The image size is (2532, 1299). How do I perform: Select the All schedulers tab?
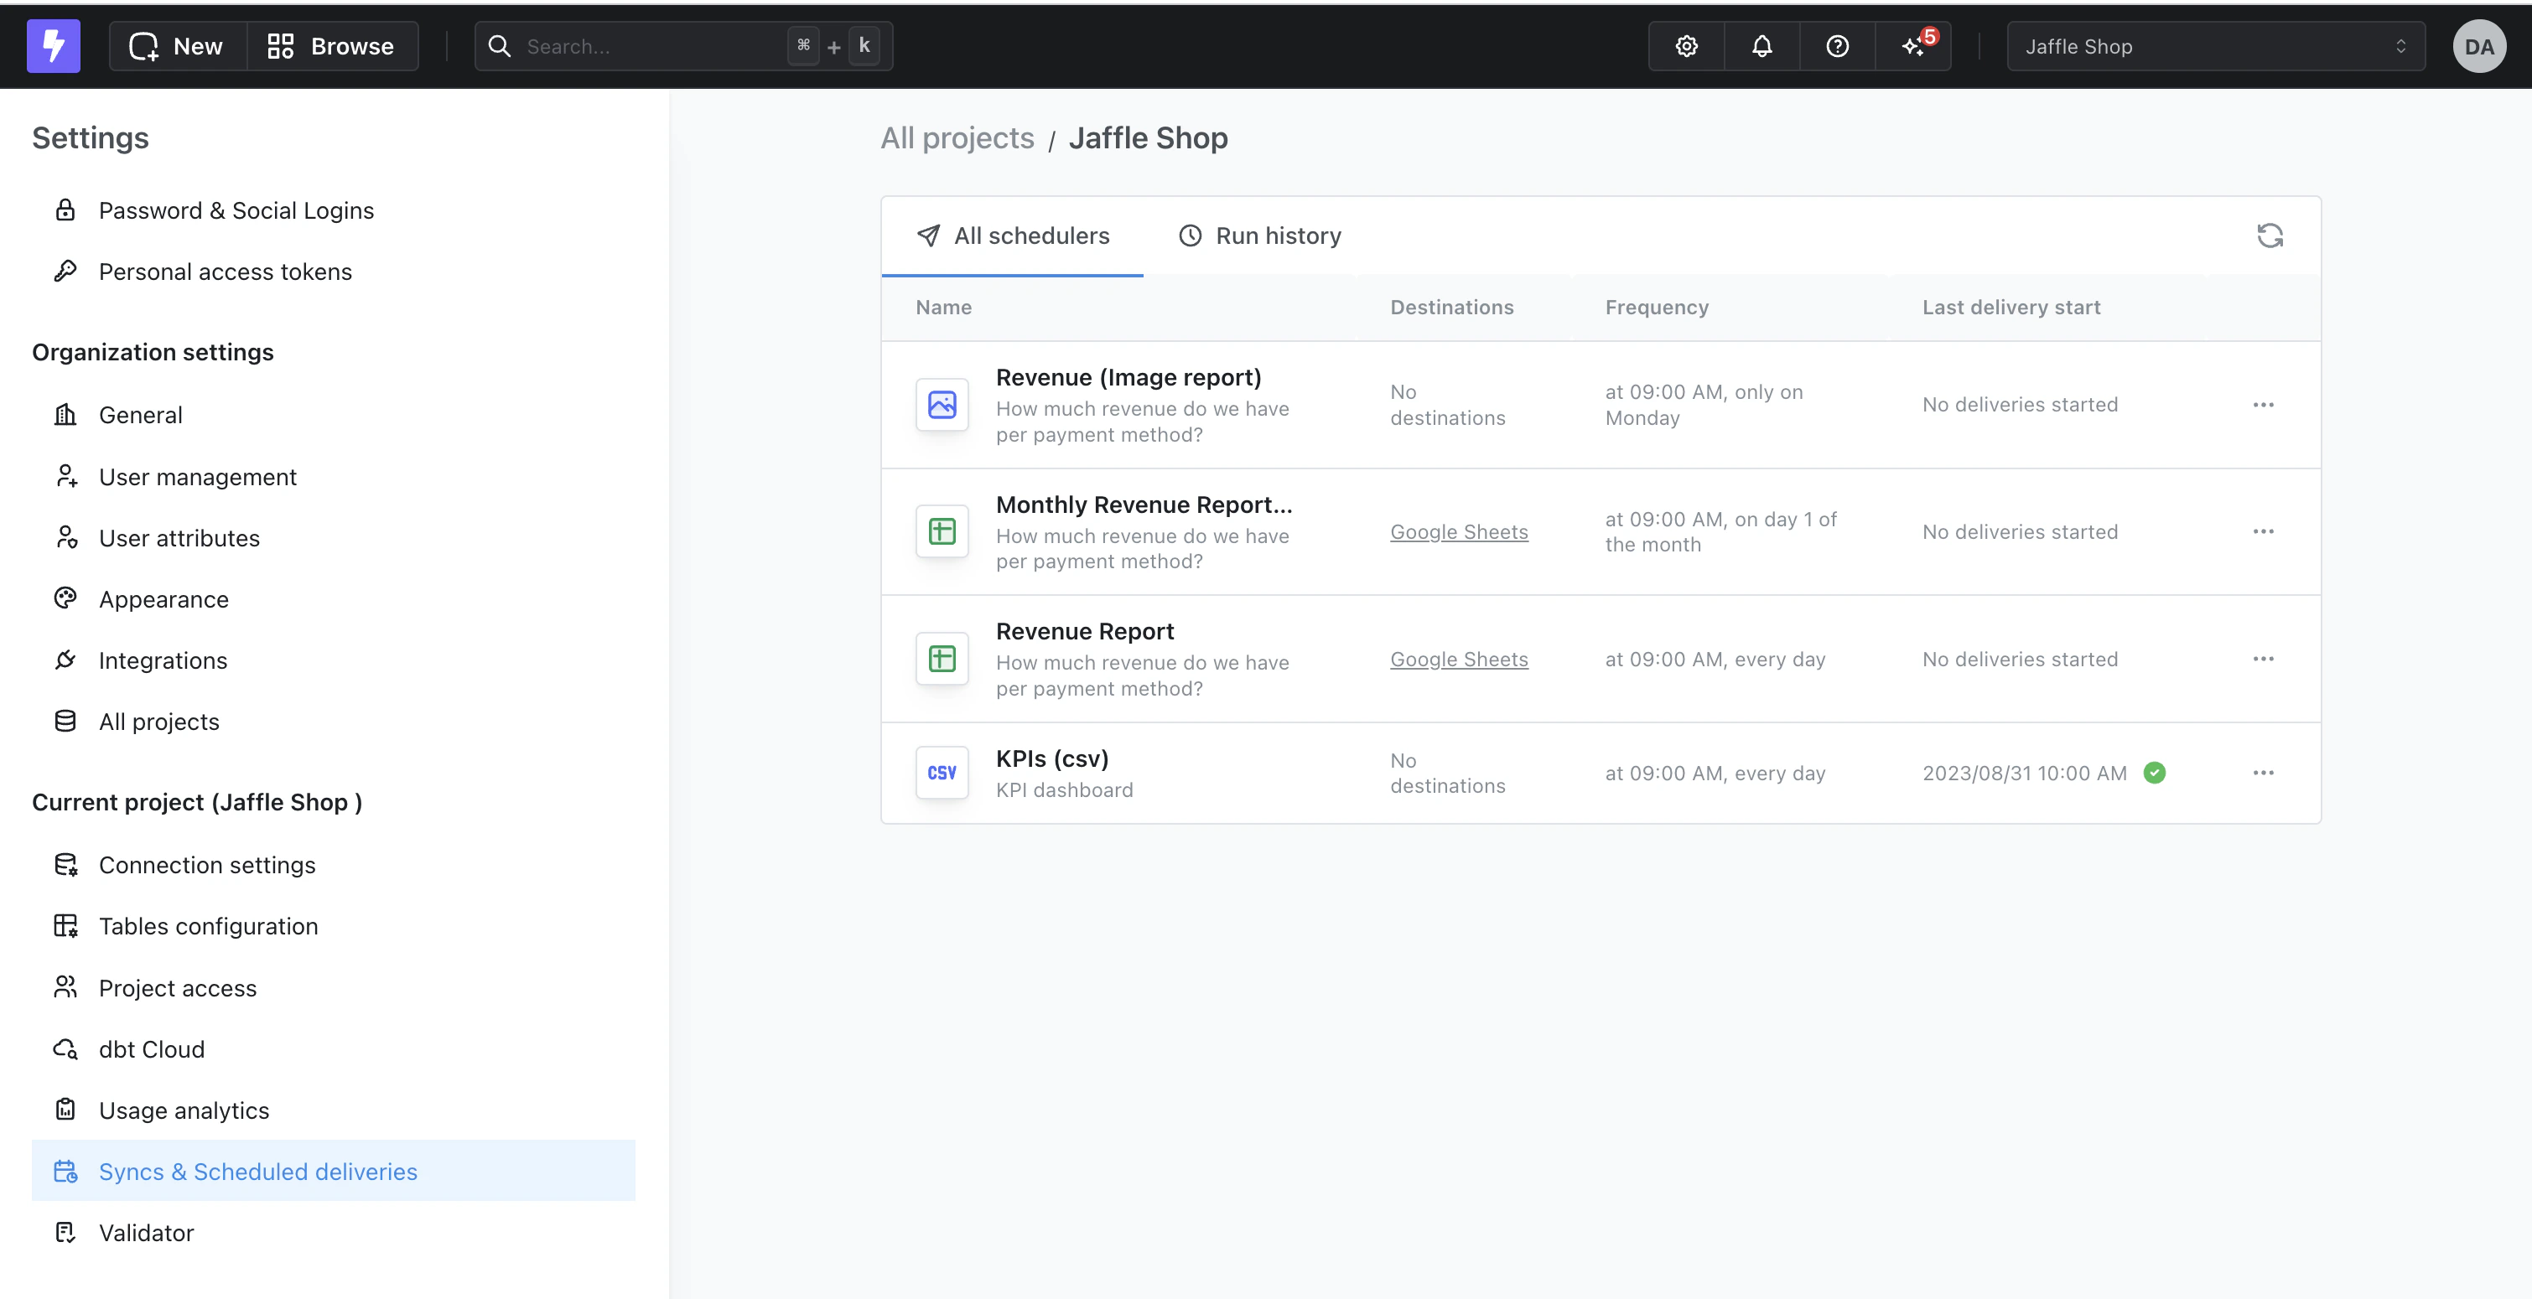click(x=1013, y=235)
